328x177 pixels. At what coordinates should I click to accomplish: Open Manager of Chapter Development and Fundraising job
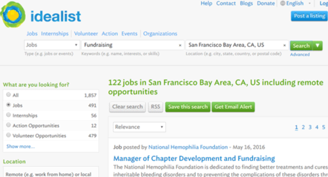pyautogui.click(x=194, y=158)
